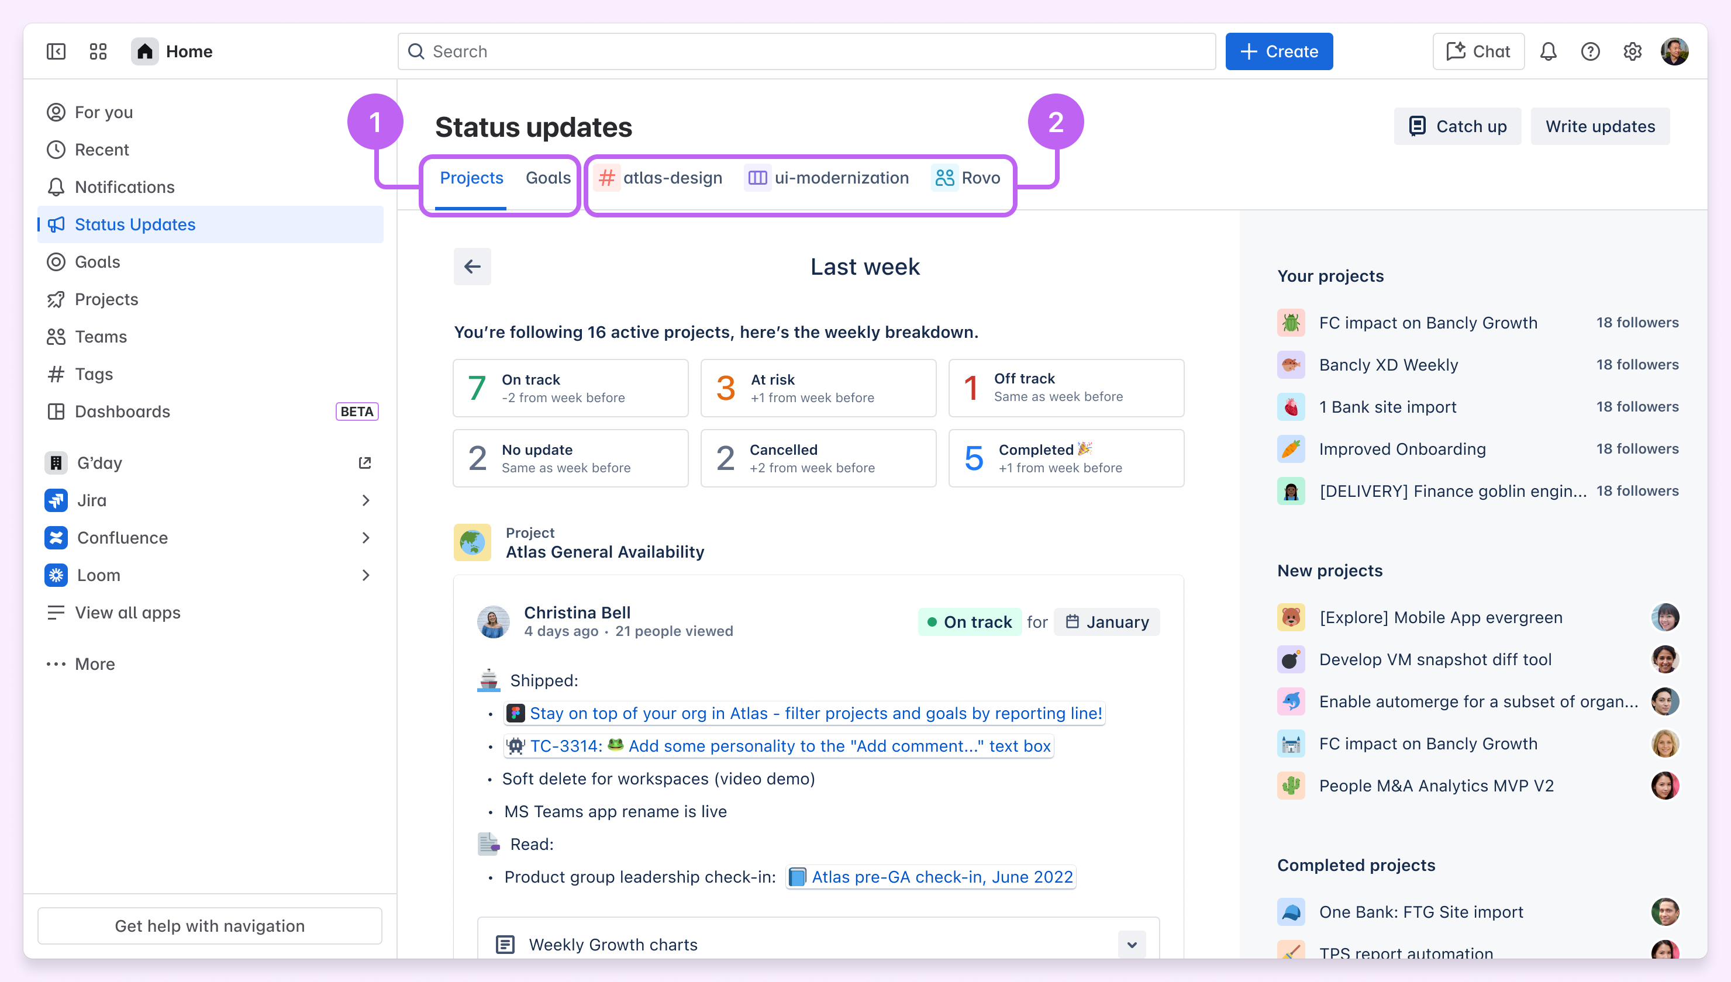Click the user profile avatar in the top bar
The width and height of the screenshot is (1731, 982).
point(1674,51)
